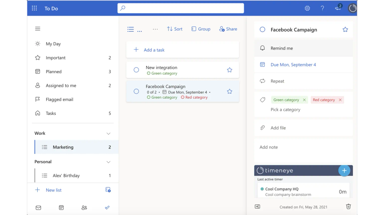Open the Tasks list
Viewport: 384px width, 215px height.
pos(73,113)
